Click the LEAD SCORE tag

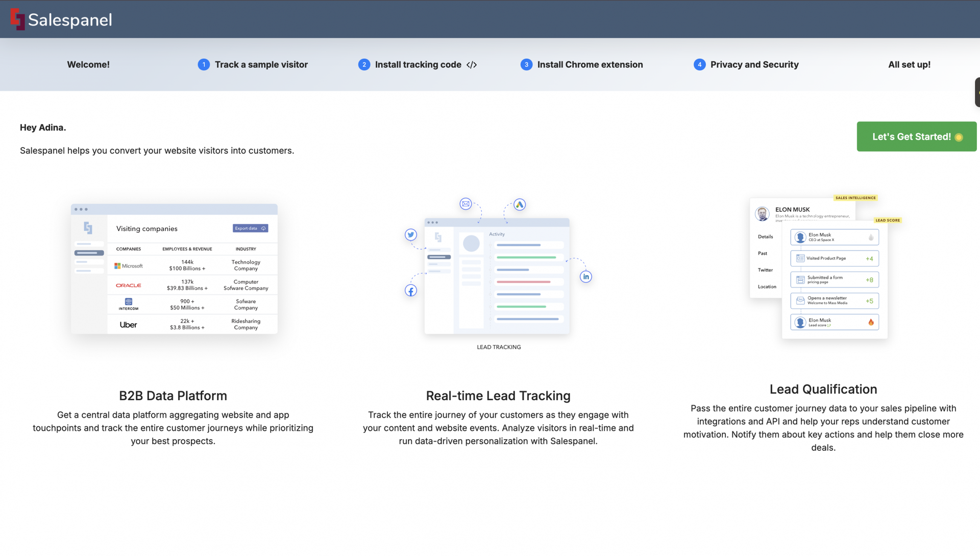[x=888, y=220]
